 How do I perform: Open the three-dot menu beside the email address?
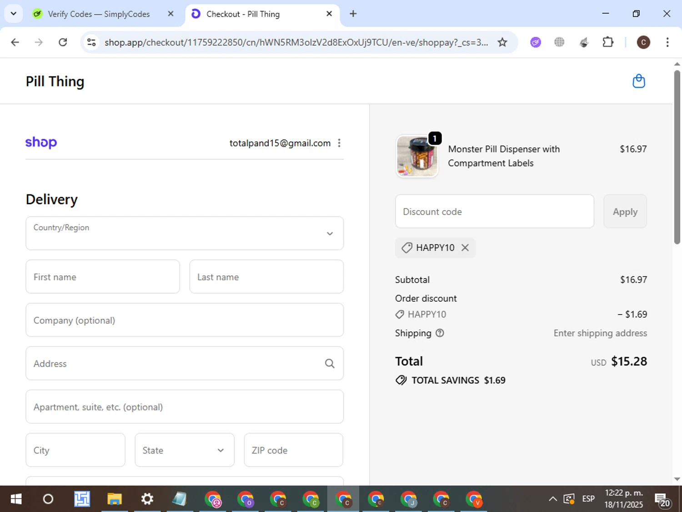pyautogui.click(x=339, y=143)
